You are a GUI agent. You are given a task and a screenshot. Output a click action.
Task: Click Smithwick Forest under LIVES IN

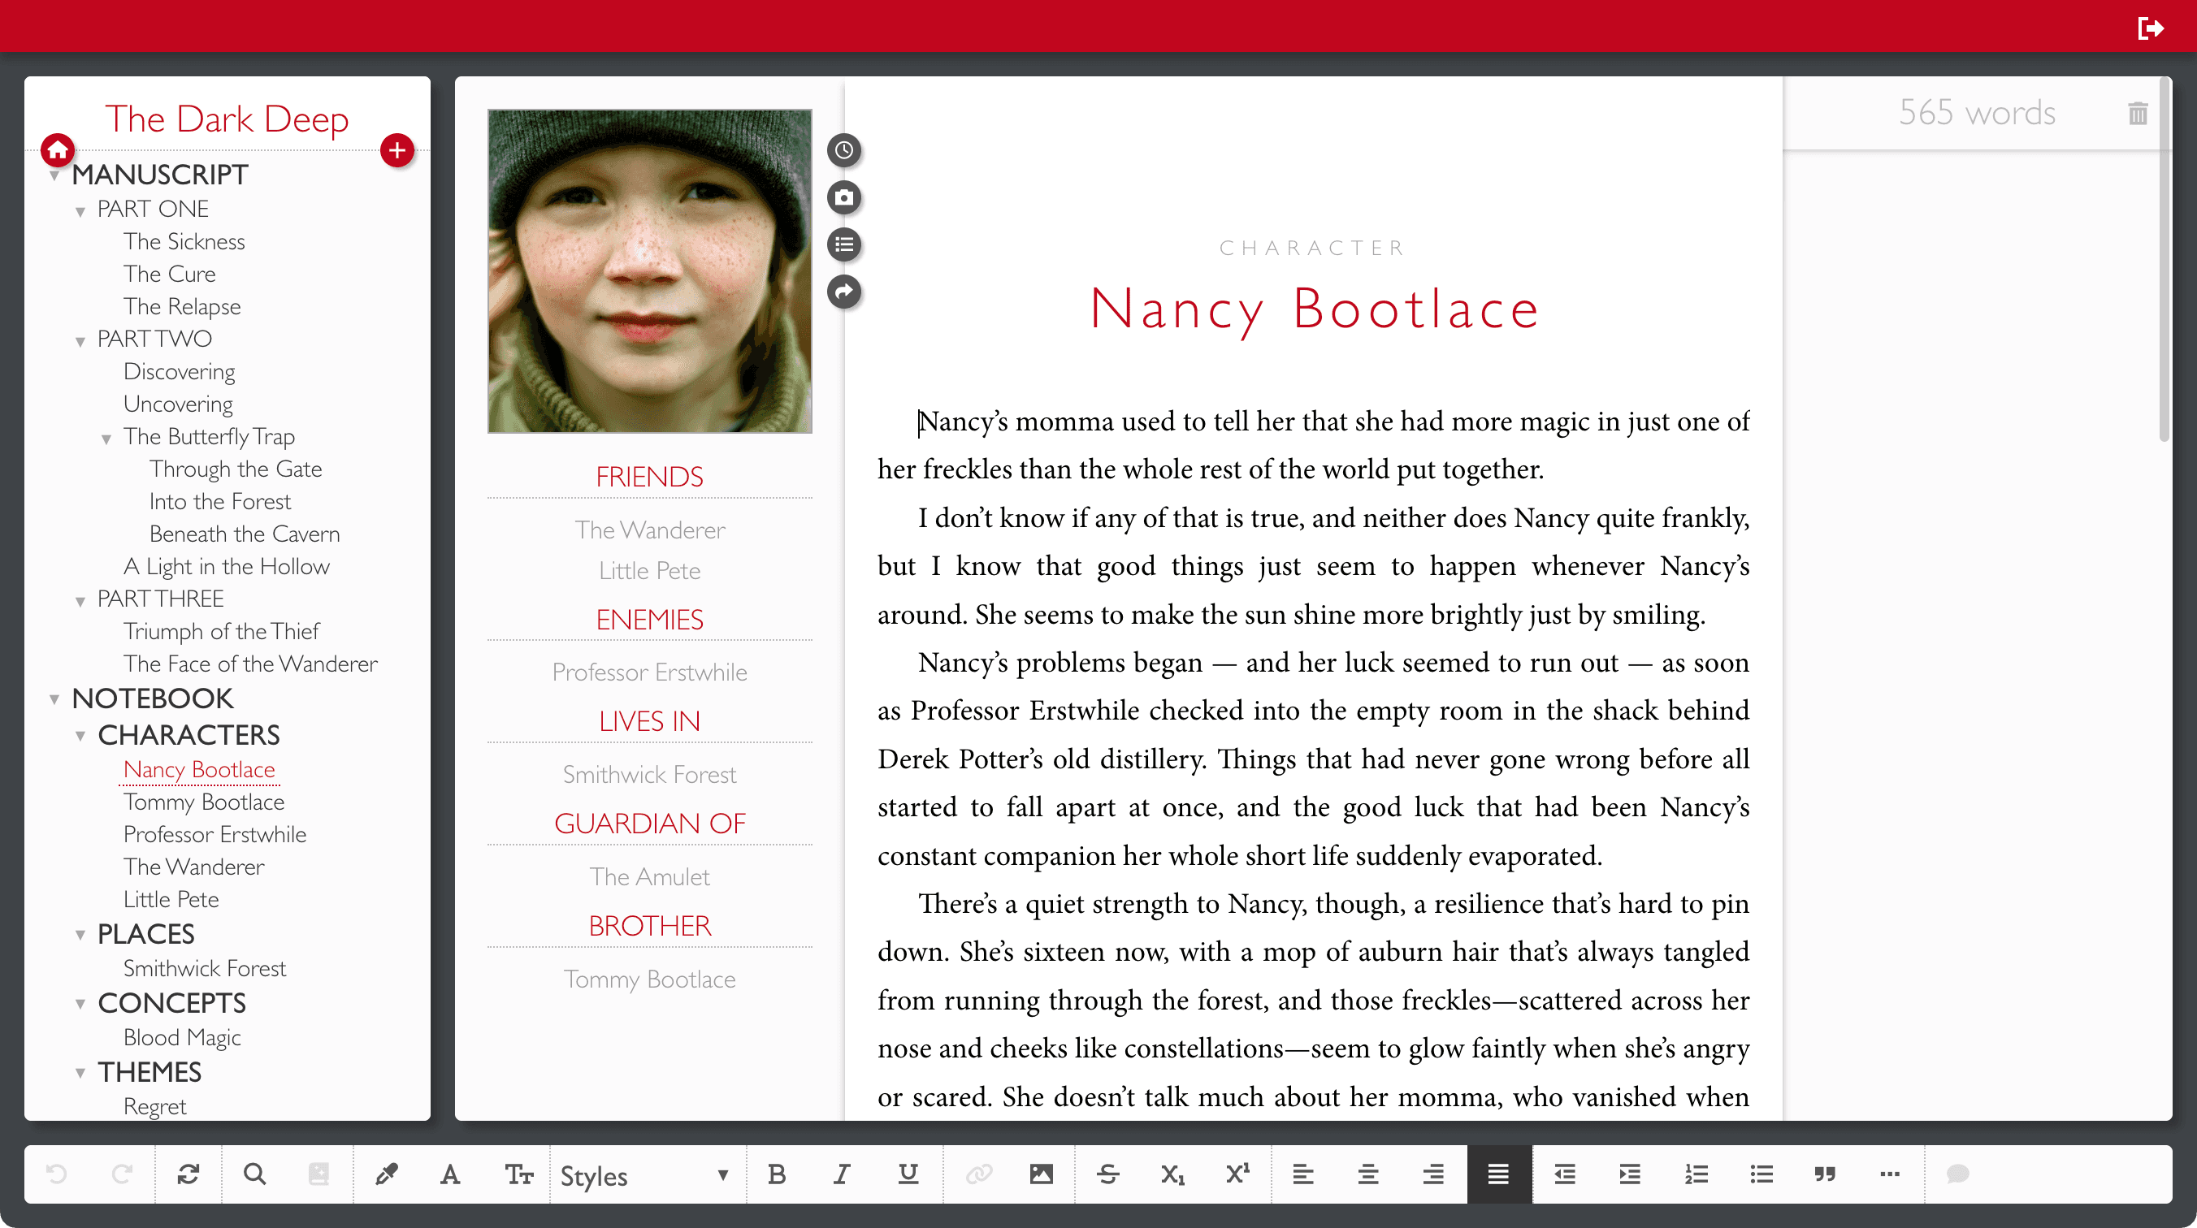pyautogui.click(x=649, y=774)
